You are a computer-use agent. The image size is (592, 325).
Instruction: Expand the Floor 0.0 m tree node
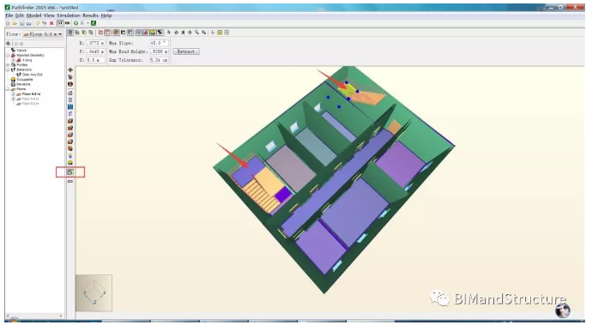13,94
